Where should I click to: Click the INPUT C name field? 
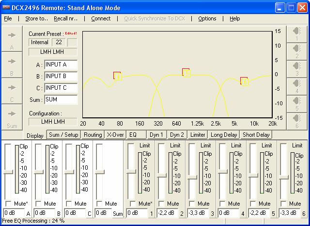(x=61, y=88)
